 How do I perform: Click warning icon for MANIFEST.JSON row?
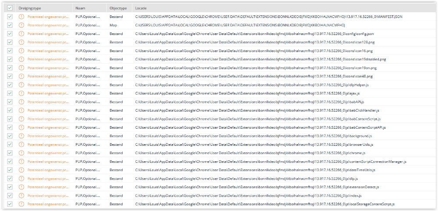(21, 17)
